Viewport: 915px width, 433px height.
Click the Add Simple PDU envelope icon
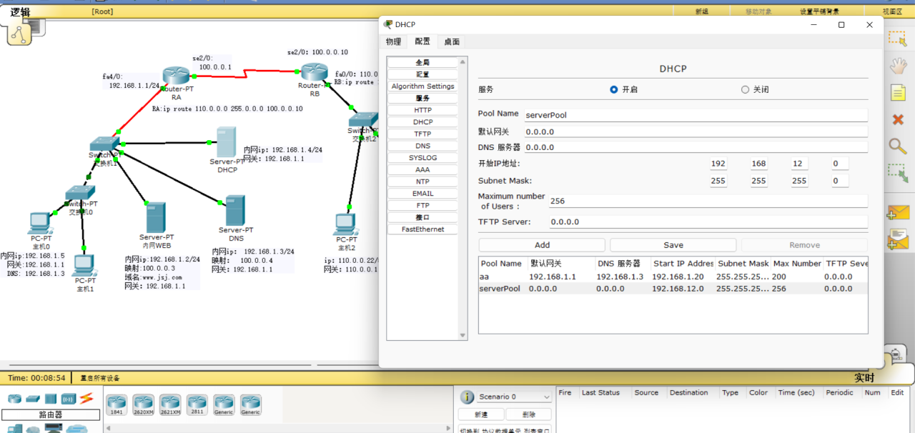pyautogui.click(x=897, y=214)
